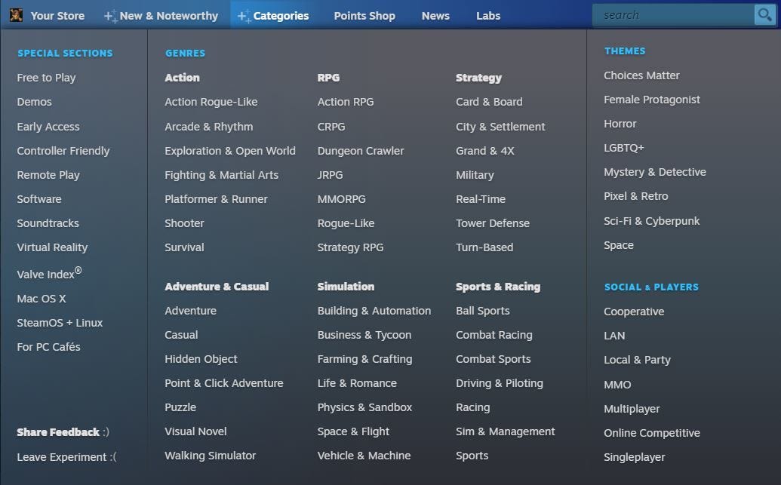This screenshot has height=485, width=781.
Task: Open the Your Store menu
Action: click(57, 15)
